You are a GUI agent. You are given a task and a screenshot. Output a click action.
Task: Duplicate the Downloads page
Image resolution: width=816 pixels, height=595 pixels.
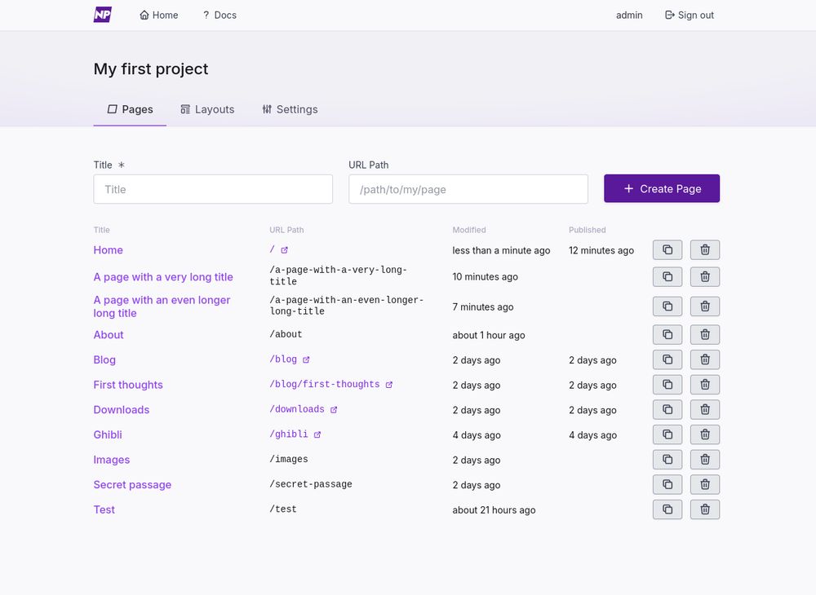(667, 409)
